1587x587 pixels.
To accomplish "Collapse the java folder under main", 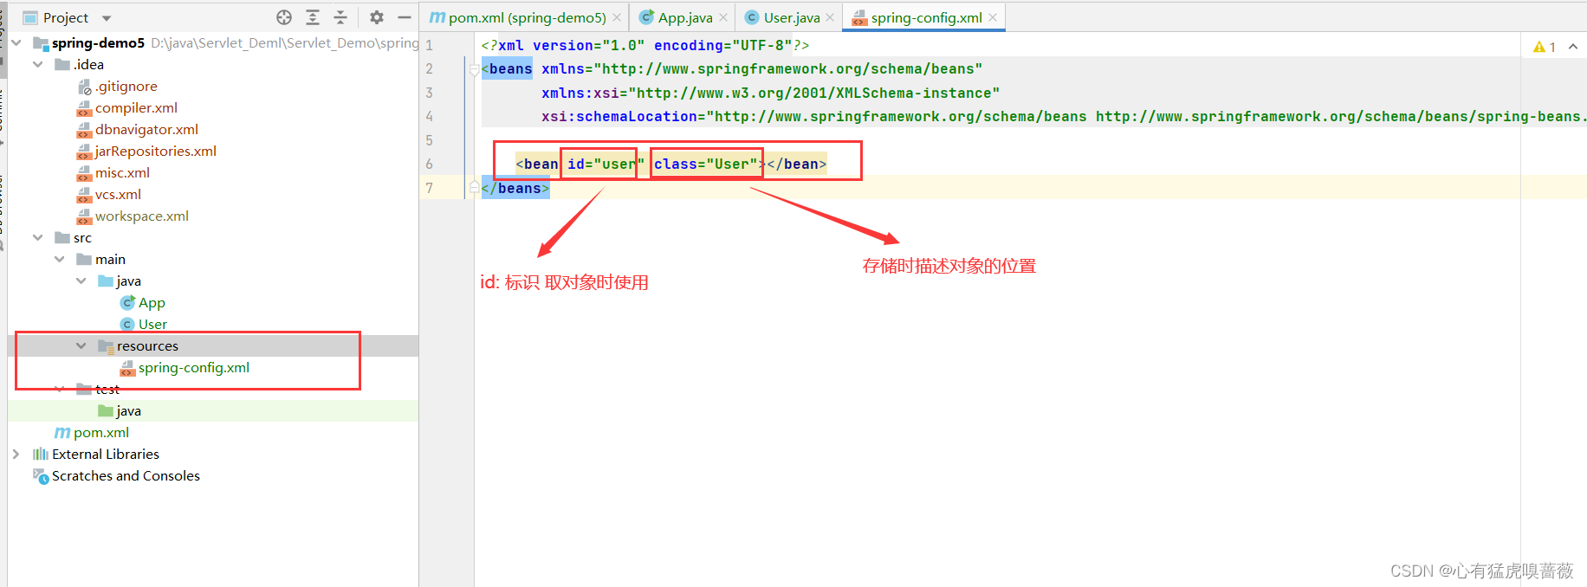I will pyautogui.click(x=81, y=281).
